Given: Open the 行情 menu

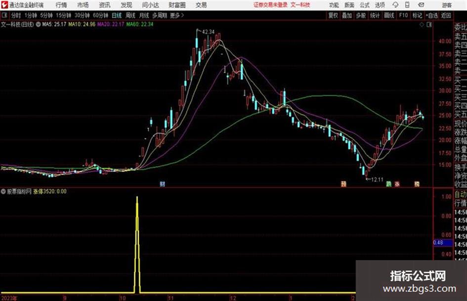Looking at the screenshot, I should pyautogui.click(x=61, y=5).
